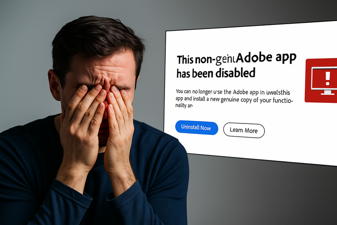Select the white exclamation mark in red icon

coord(327,78)
